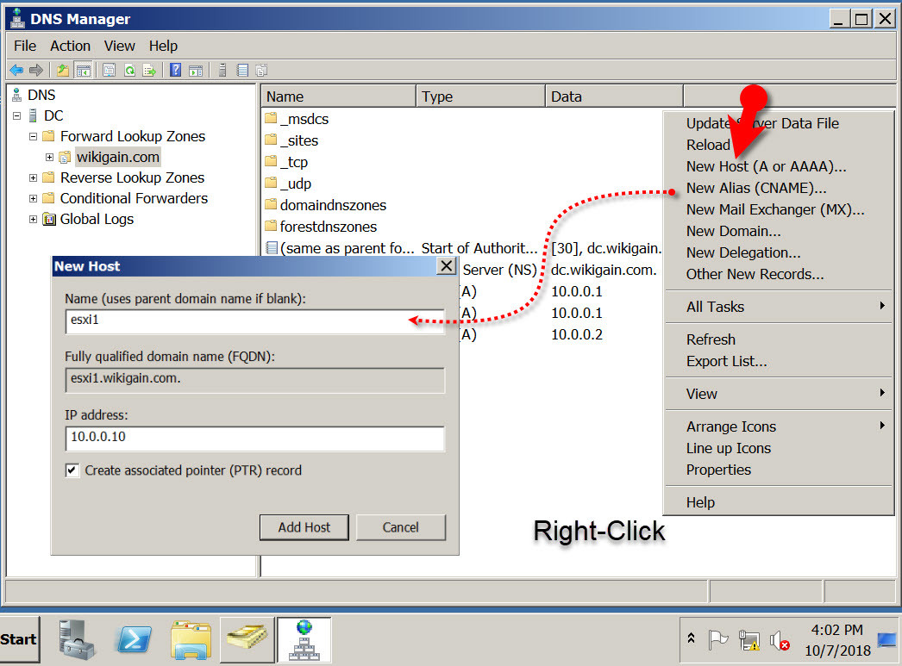
Task: Expand the wikigain.com zone node
Action: tap(49, 157)
